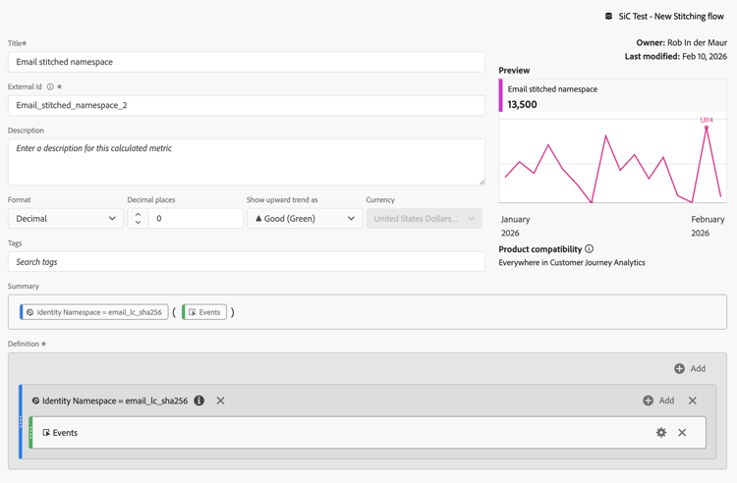Remove the Events metric with X
The height and width of the screenshot is (483, 737).
[x=682, y=432]
